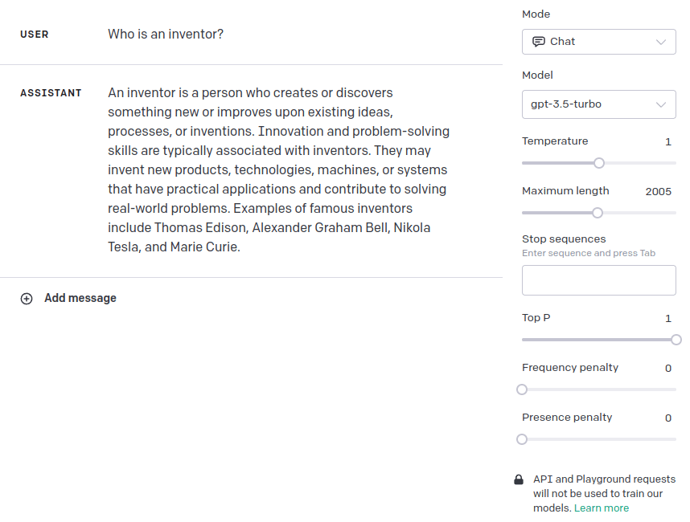Click the user message "Who is an inventor?"

[166, 35]
